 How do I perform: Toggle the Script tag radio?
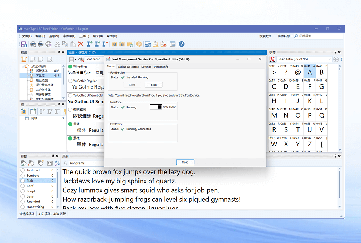[23, 191]
